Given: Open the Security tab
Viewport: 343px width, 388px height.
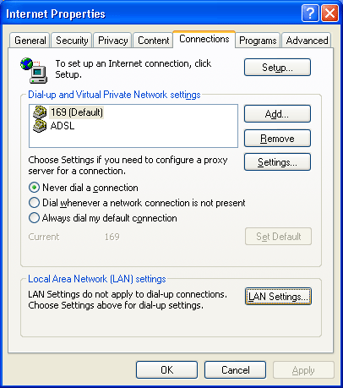Looking at the screenshot, I should (x=72, y=41).
